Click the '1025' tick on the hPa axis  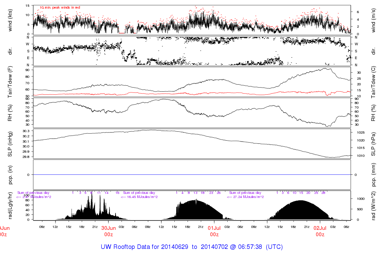361,132
